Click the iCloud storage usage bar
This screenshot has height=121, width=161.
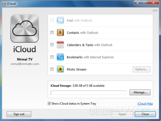[88, 93]
